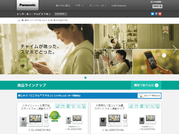Click 録画機能 icon in VL-SWD701KS card
Image resolution: width=179 pixels, height=134 pixels.
click(68, 106)
